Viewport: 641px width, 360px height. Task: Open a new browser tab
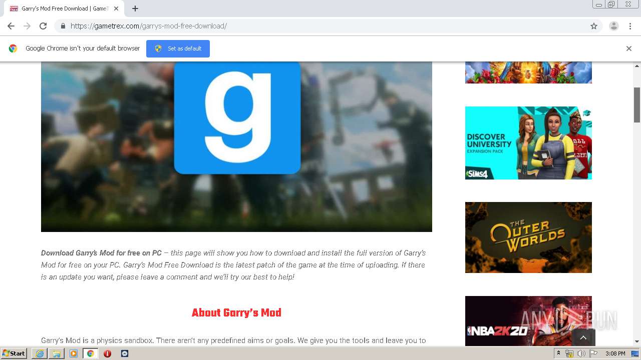coord(135,8)
